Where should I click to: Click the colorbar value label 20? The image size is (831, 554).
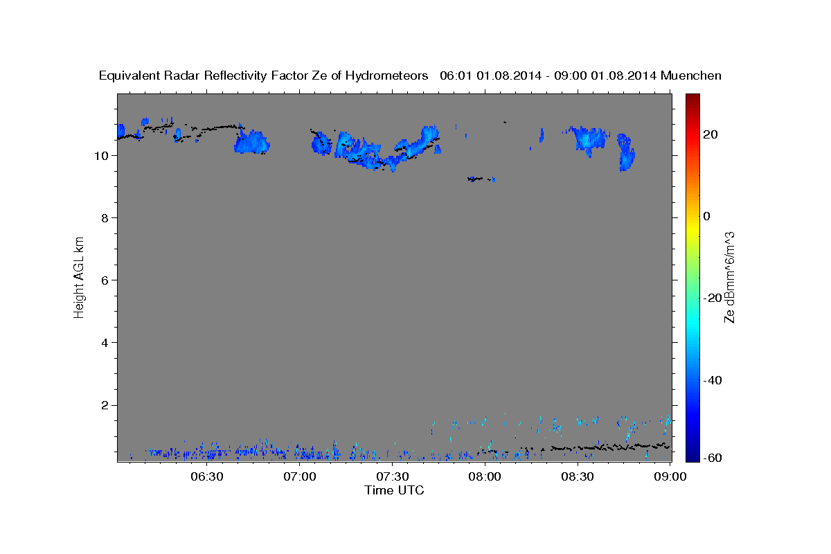(710, 134)
